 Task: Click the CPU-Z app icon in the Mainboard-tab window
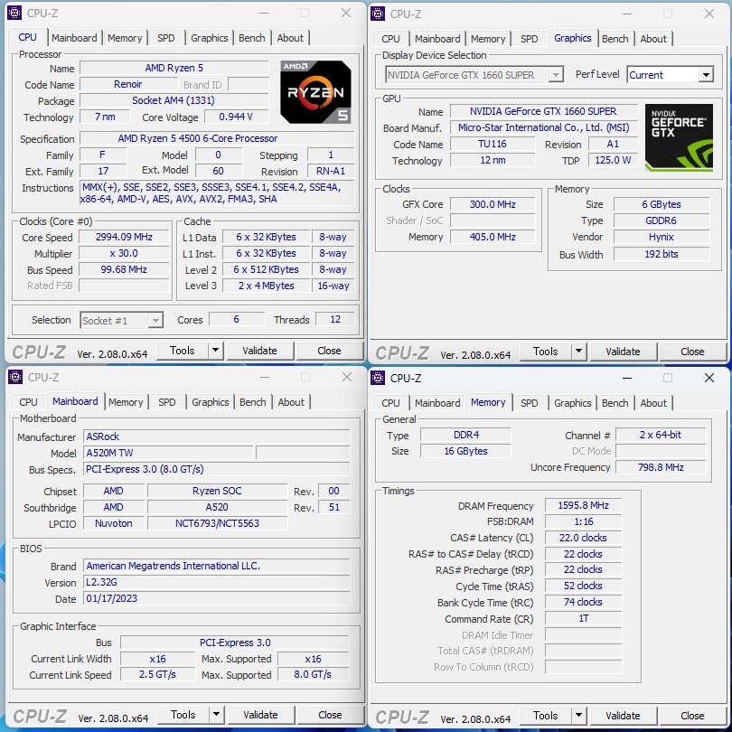pos(15,377)
